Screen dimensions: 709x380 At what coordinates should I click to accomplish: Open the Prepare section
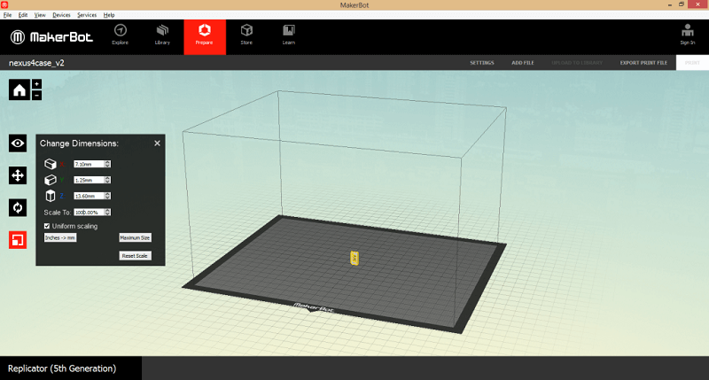point(205,36)
